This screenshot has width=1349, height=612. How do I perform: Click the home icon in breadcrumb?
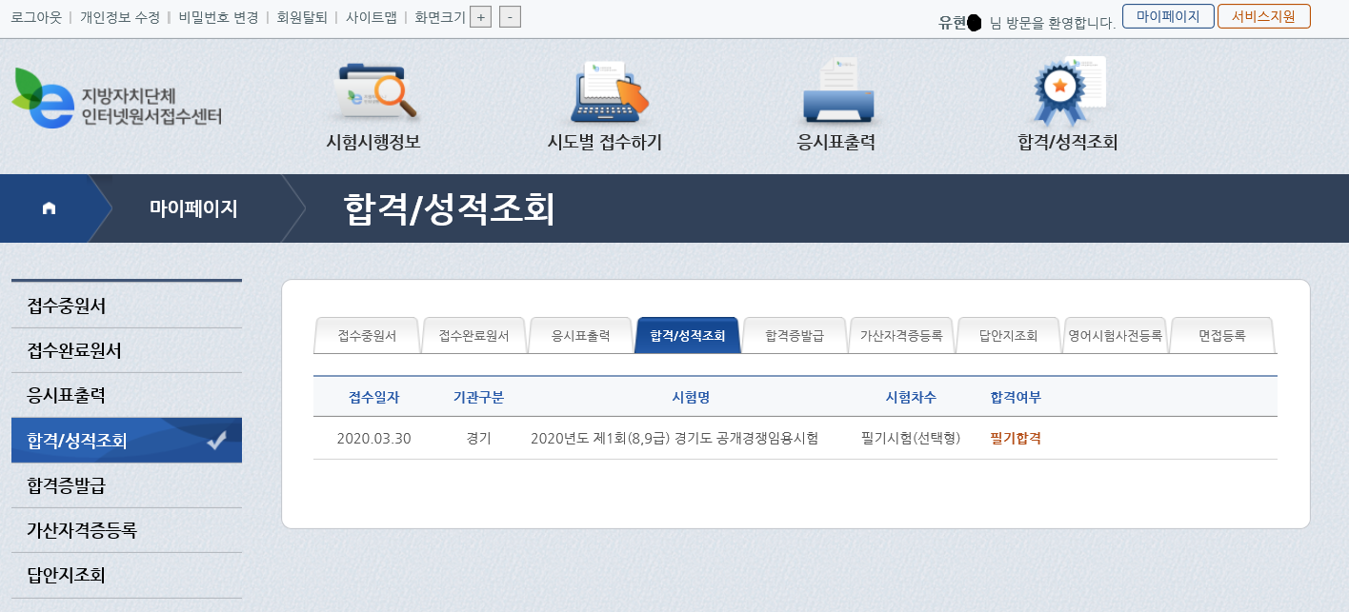click(50, 208)
